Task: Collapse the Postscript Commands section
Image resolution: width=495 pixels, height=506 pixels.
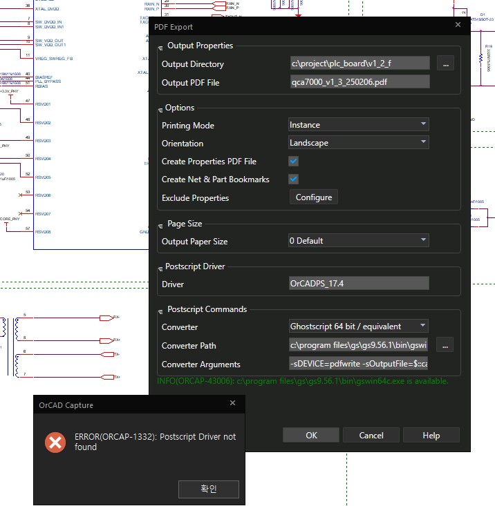Action: (x=160, y=312)
